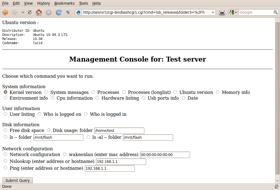The image size is (280, 190).
Task: Select the Hardware listing radio button
Action: [97, 98]
